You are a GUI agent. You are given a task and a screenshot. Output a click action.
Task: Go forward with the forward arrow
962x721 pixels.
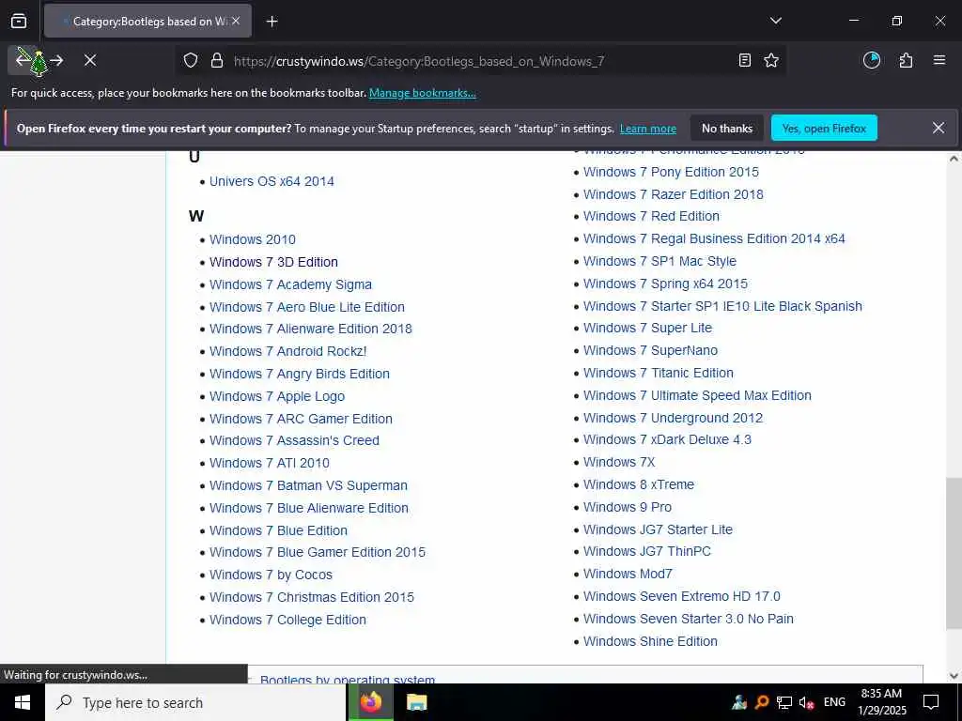tap(57, 60)
